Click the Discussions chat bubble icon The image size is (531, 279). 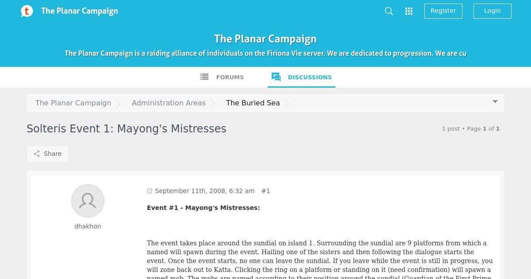(x=276, y=77)
